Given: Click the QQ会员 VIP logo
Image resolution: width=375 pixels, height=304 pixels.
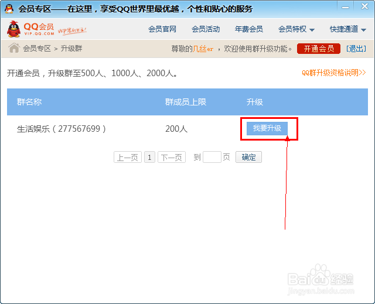Looking at the screenshot, I should point(30,29).
